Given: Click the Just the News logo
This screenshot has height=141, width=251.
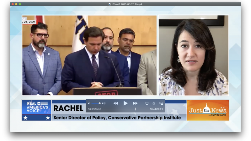Looking at the screenshot, I should click(x=208, y=110).
